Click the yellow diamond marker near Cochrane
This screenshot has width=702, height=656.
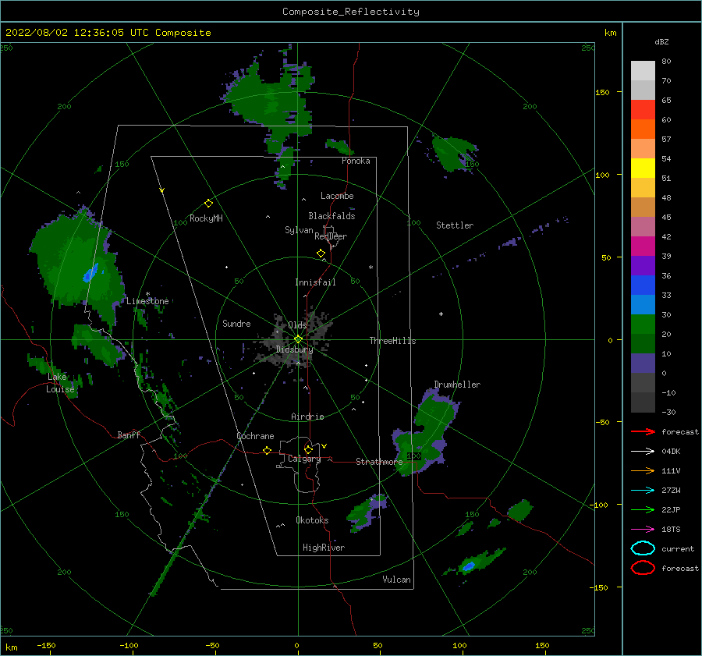[x=268, y=450]
